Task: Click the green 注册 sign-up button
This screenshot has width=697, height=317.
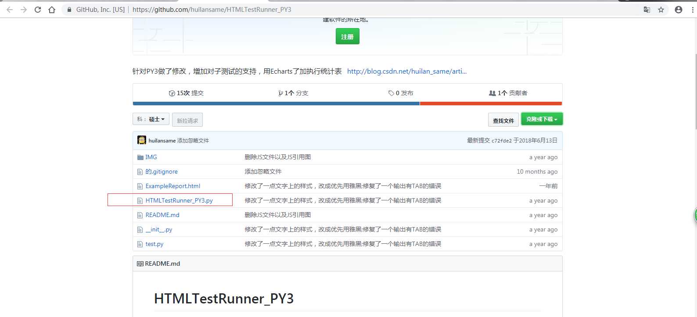Action: [x=348, y=36]
